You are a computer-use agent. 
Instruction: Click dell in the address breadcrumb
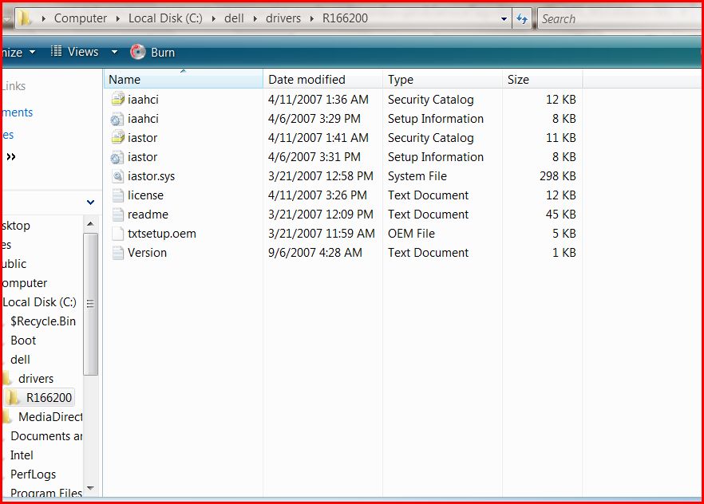[x=234, y=18]
